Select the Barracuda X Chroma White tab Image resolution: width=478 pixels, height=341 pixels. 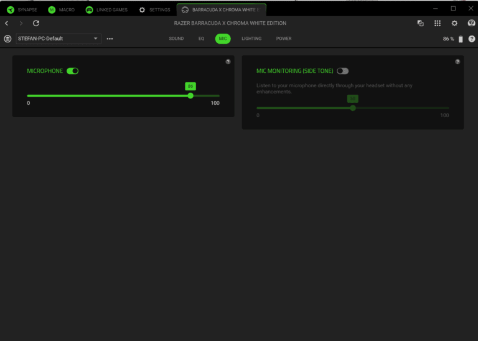222,10
